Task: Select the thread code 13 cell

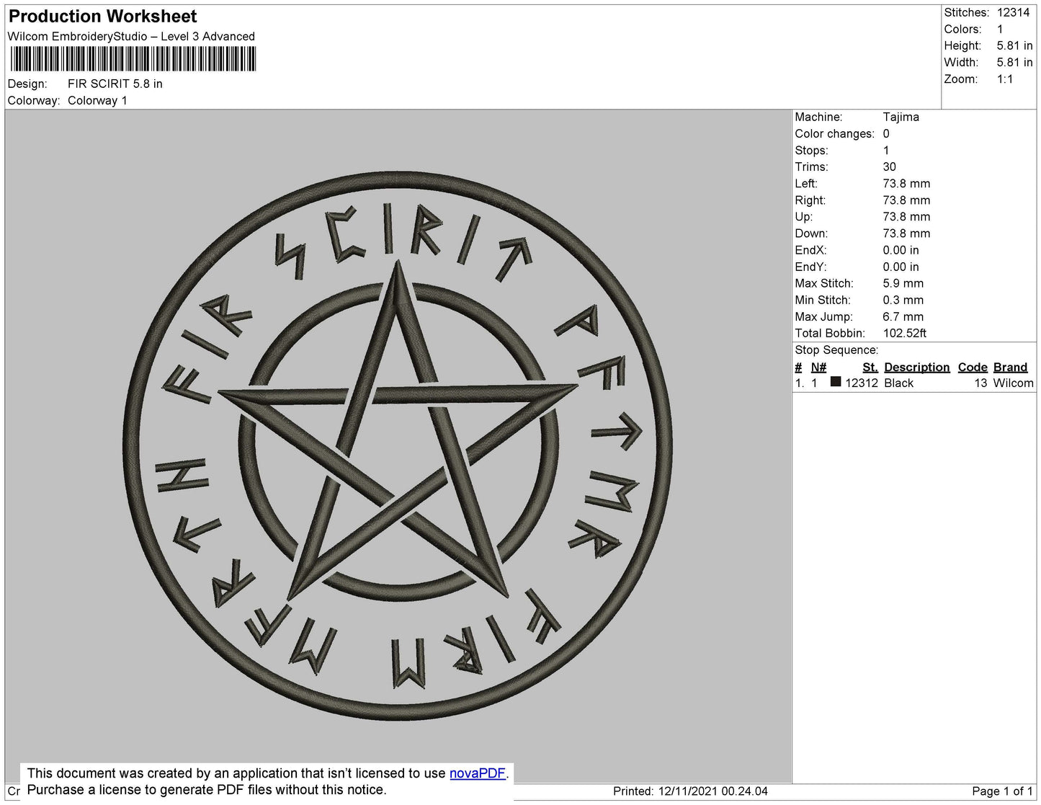Action: pyautogui.click(x=980, y=383)
